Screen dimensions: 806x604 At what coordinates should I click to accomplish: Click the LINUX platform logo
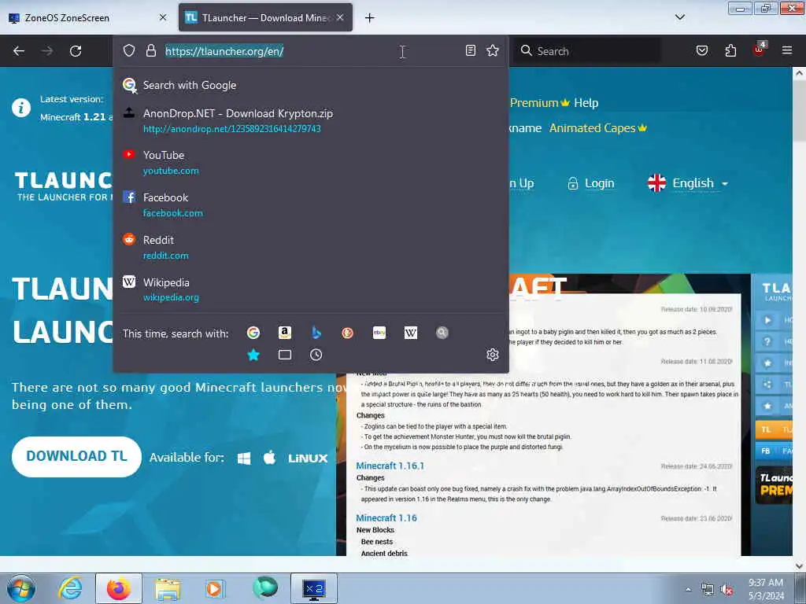[x=308, y=459]
